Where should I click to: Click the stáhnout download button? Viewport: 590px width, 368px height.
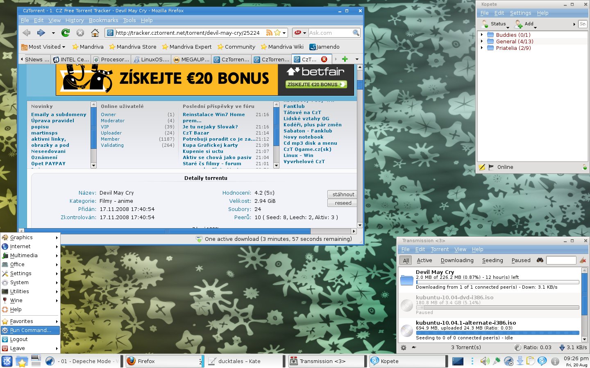click(x=343, y=194)
